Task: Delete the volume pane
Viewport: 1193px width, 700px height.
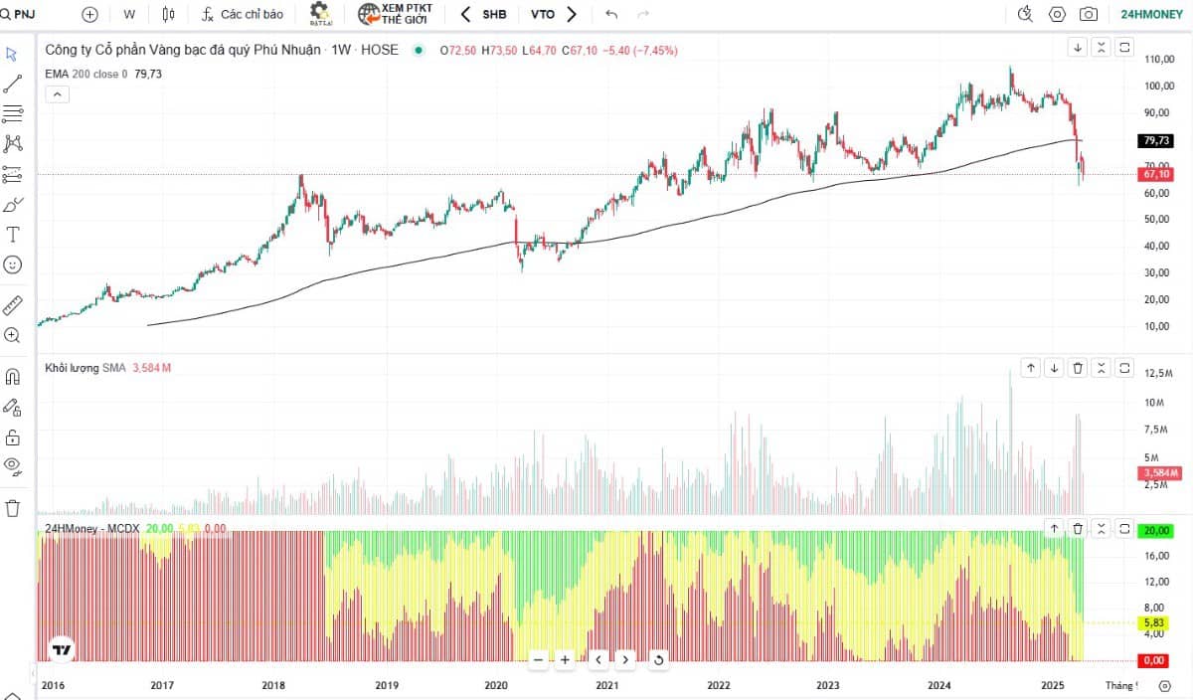Action: 1078,368
